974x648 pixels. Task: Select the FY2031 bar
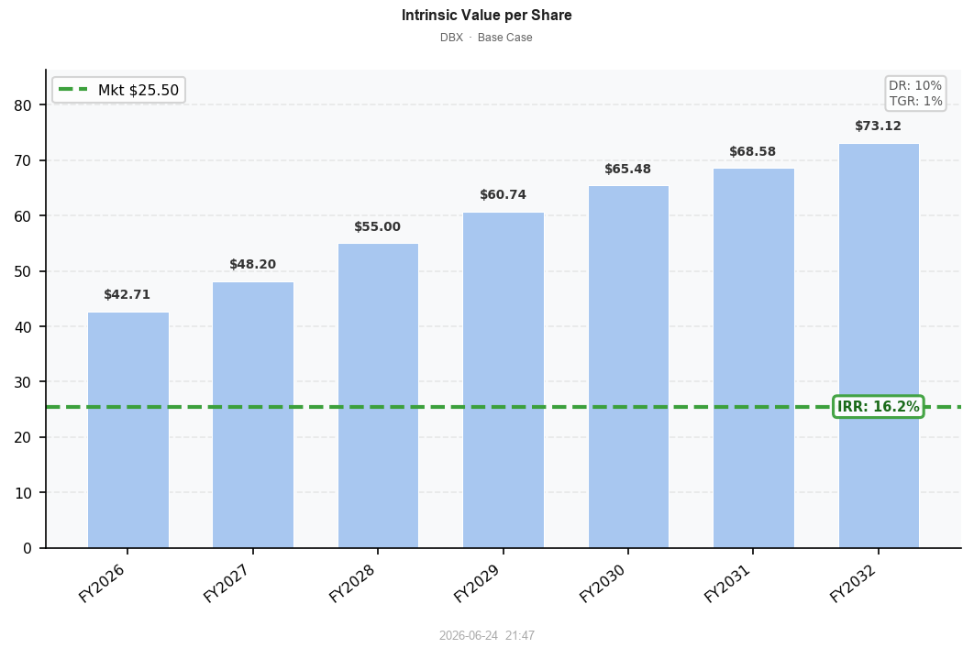(754, 358)
